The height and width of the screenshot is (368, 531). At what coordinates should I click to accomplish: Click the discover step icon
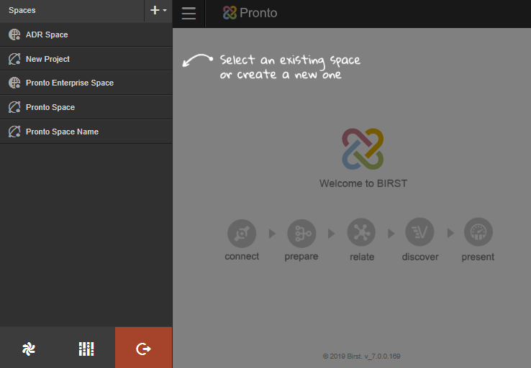[x=419, y=232]
